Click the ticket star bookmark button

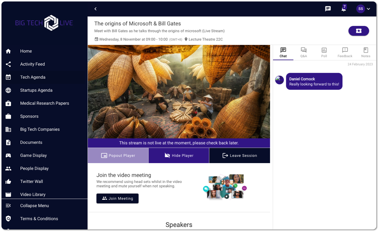pos(359,31)
